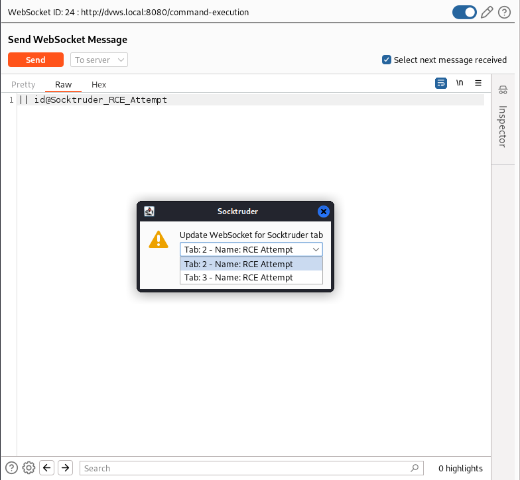Open help icon at top right
This screenshot has width=520, height=480.
point(504,12)
